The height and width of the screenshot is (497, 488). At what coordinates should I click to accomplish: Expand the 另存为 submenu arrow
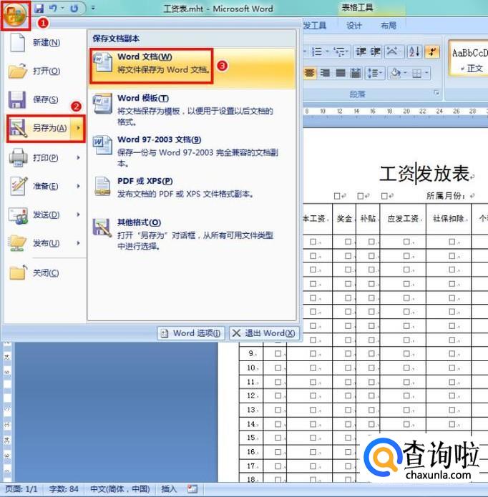click(x=78, y=128)
